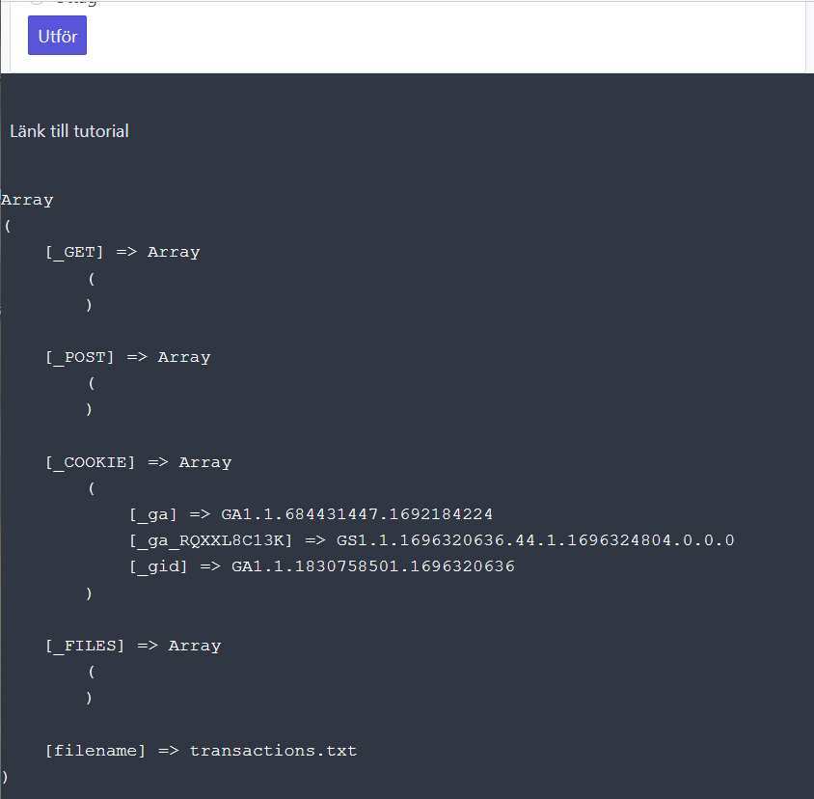Click the purple Utför button

click(57, 36)
